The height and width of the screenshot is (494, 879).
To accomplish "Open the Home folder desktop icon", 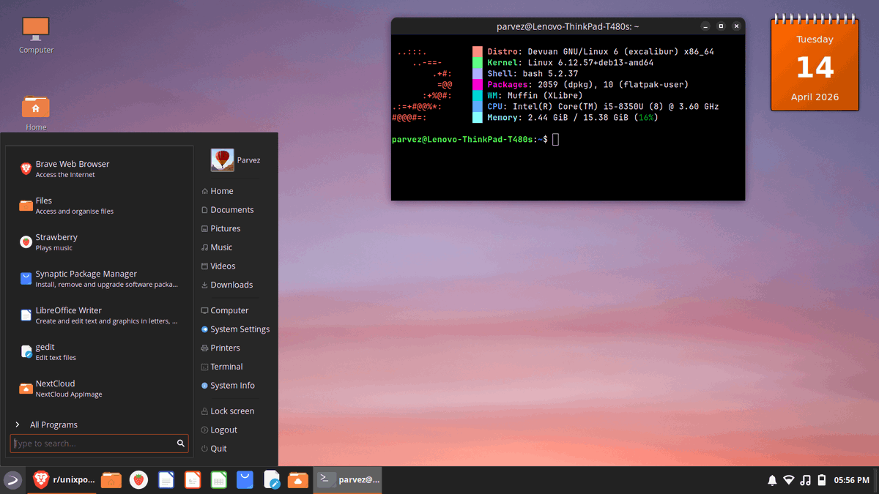I will click(x=36, y=113).
